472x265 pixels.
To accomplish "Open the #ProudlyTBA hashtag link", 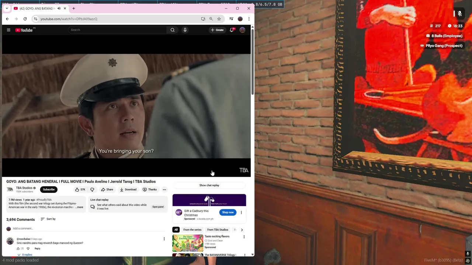I will coord(44,200).
